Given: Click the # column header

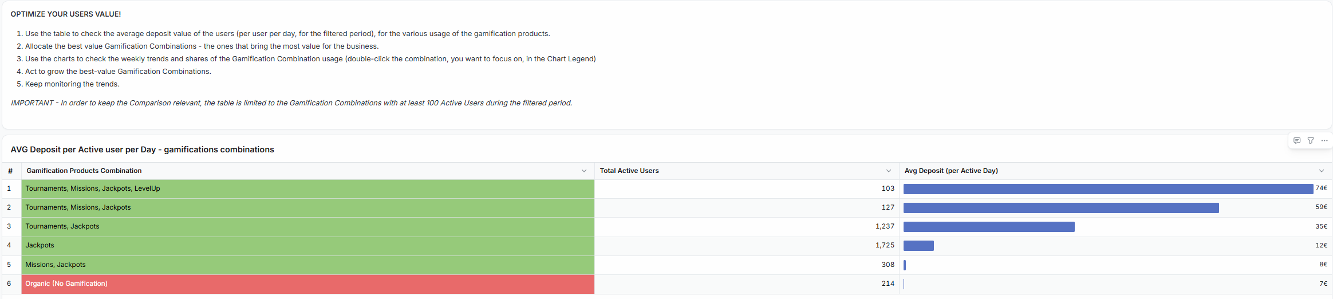Looking at the screenshot, I should 10,171.
